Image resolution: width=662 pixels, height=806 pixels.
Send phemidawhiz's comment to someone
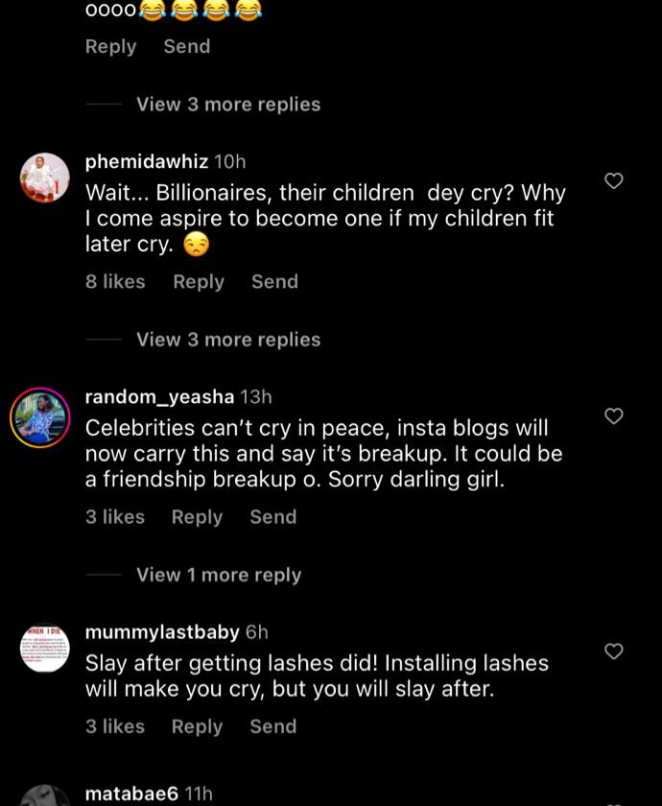pos(274,282)
